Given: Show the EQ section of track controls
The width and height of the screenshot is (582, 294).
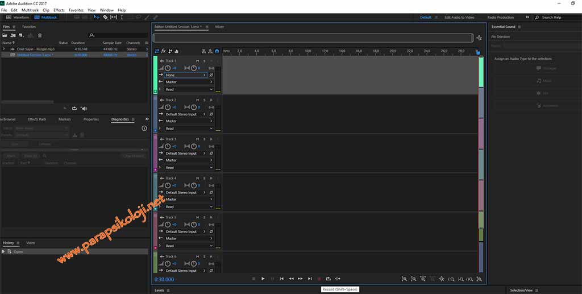Looking at the screenshot, I should pyautogui.click(x=176, y=51).
